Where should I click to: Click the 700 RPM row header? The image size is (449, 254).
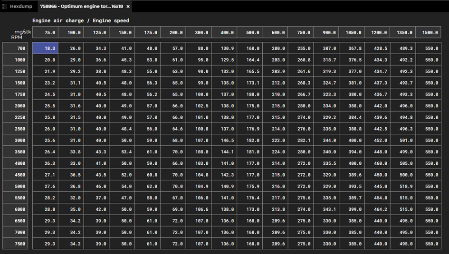click(x=16, y=48)
